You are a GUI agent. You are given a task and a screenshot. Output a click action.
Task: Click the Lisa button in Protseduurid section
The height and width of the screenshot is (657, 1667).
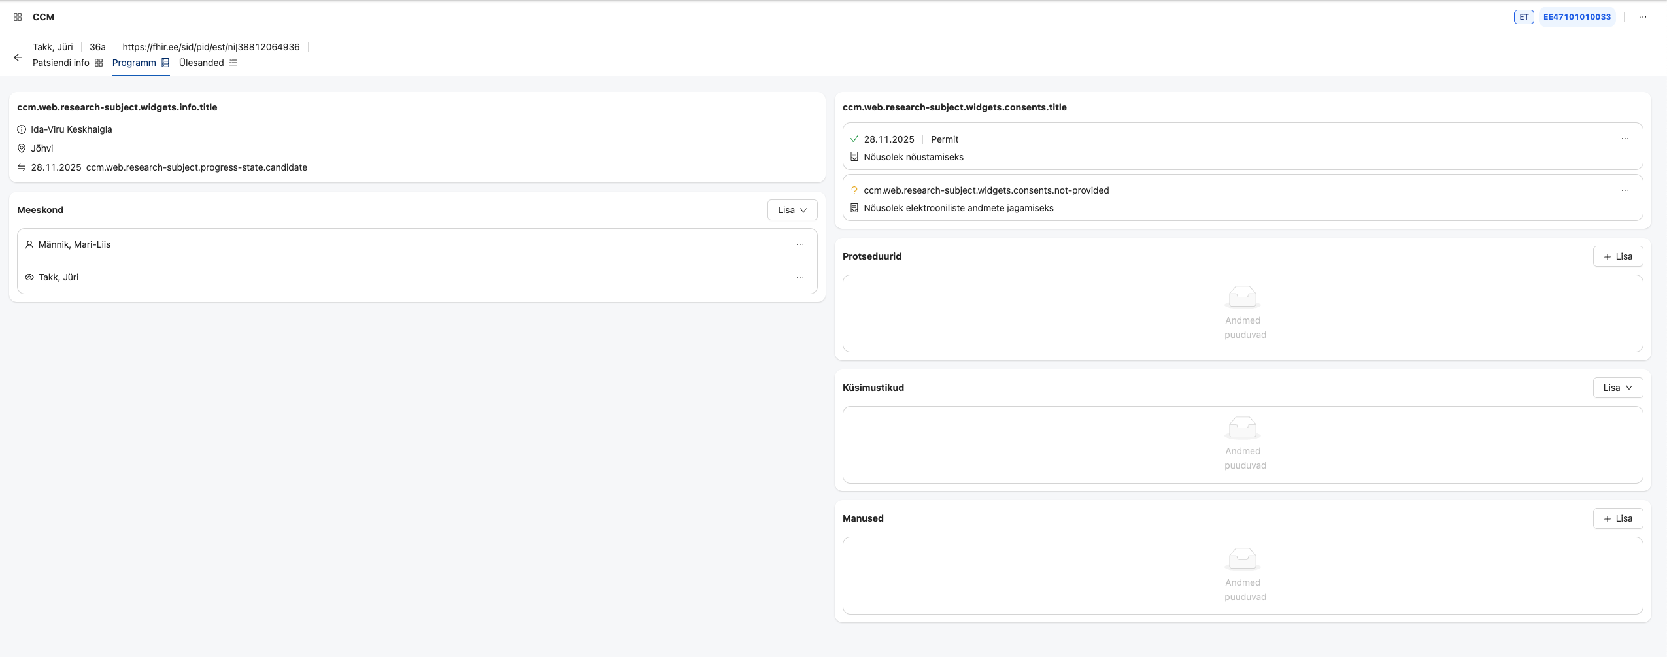pos(1618,256)
